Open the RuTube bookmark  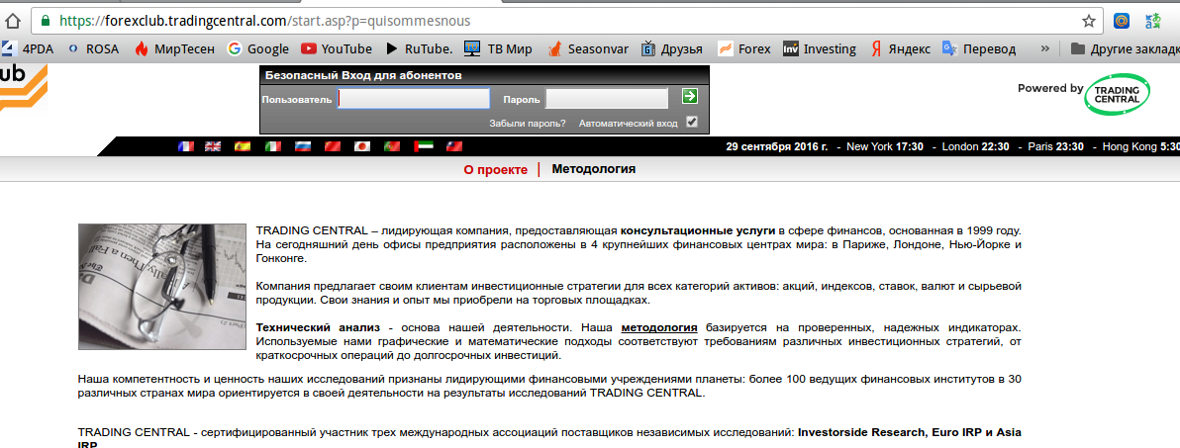[419, 48]
